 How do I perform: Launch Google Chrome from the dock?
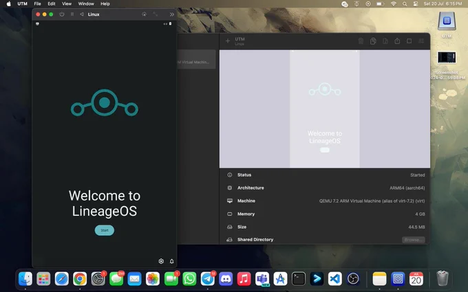coord(80,279)
